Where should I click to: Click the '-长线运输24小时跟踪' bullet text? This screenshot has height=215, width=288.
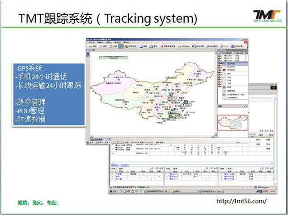pos(48,85)
